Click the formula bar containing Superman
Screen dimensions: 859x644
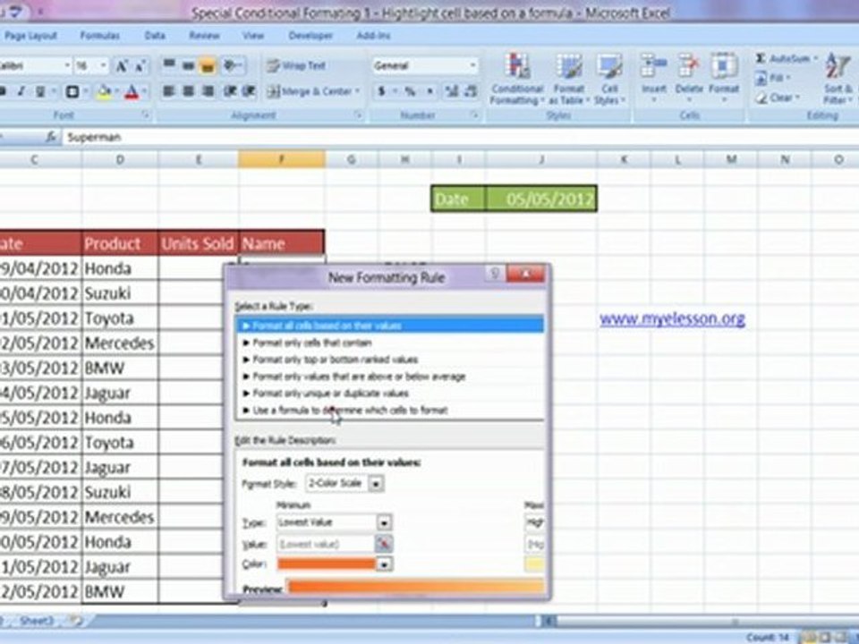(460, 138)
